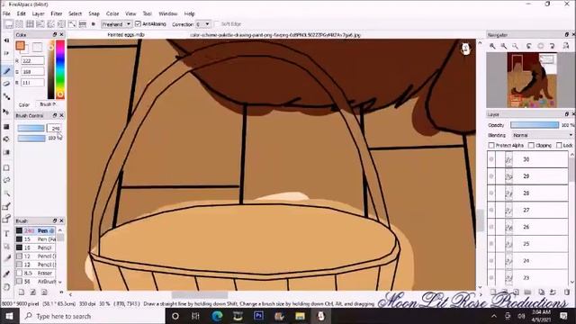Turn off snap using first snap icon
Screen dimensions: 576x324
tap(9, 24)
